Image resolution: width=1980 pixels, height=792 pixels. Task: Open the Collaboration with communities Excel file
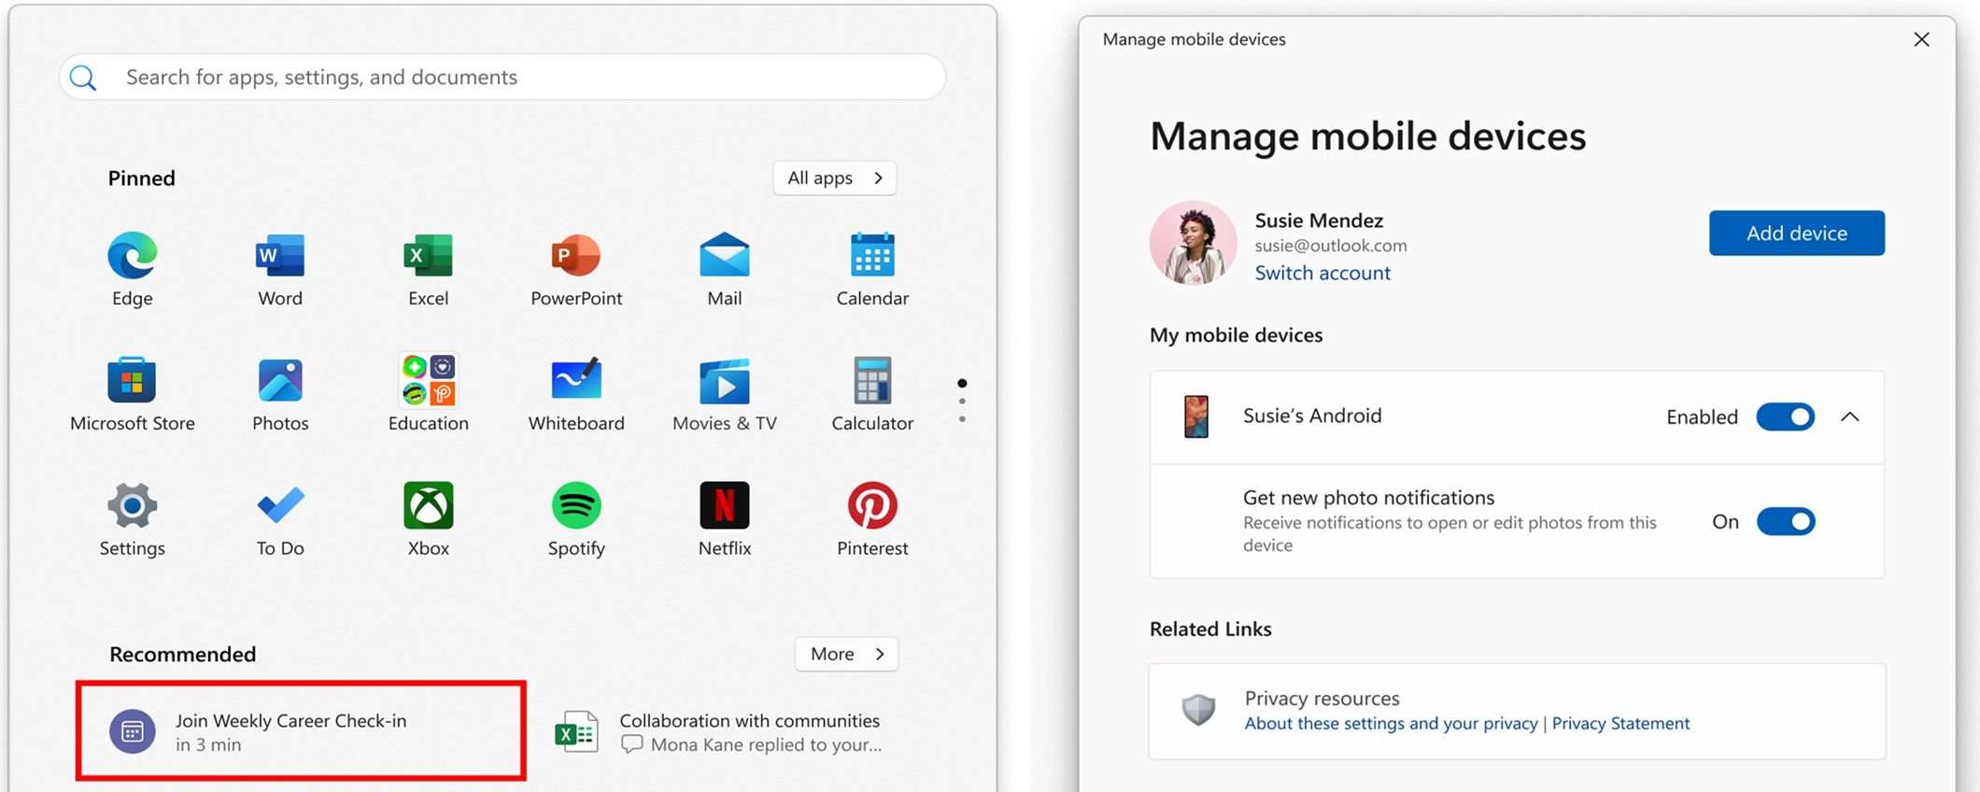(719, 732)
